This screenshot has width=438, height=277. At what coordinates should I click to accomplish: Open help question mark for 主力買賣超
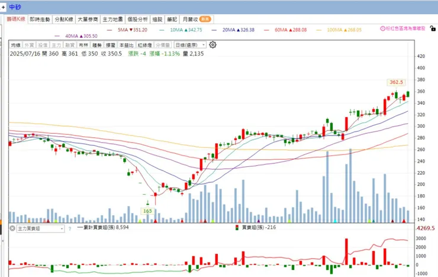(70, 228)
